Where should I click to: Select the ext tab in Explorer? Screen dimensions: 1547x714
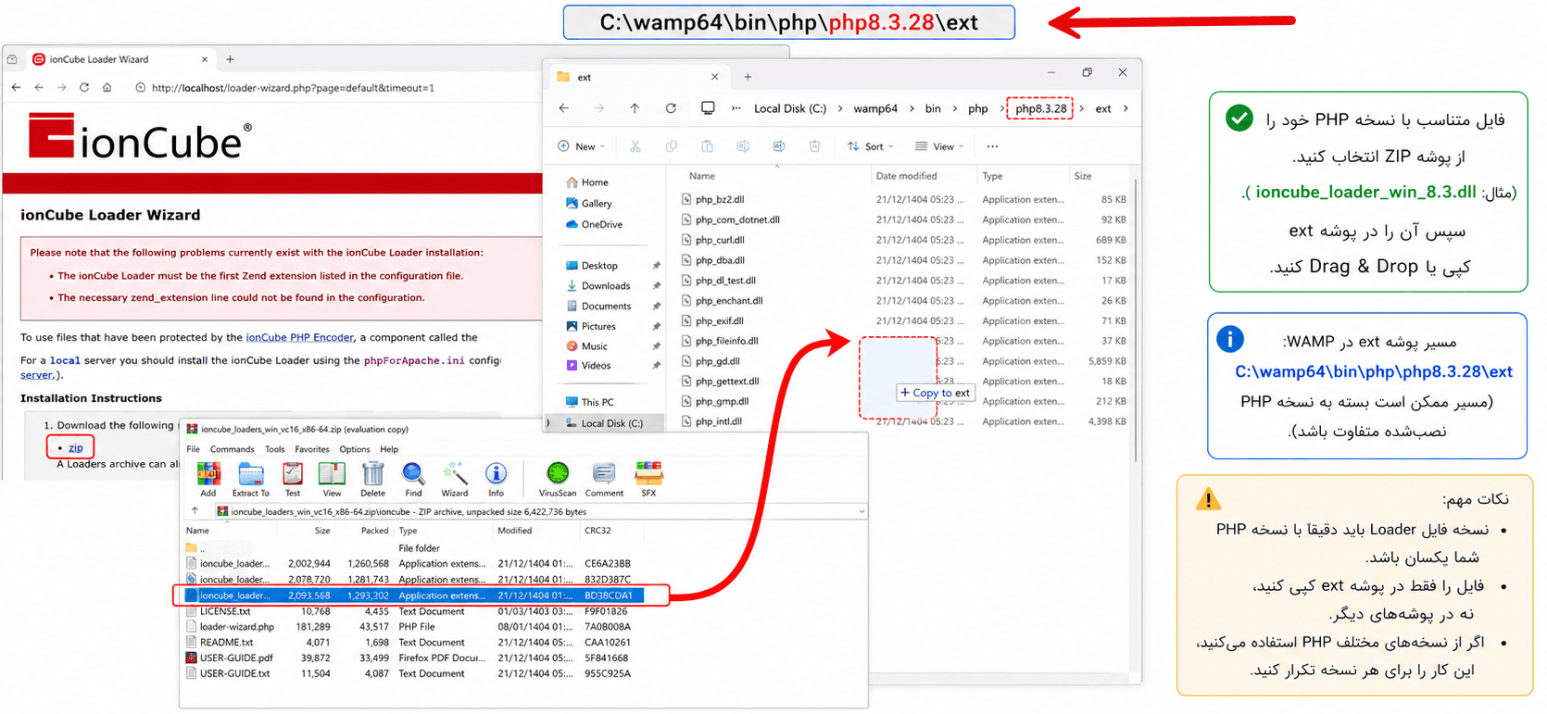point(637,77)
